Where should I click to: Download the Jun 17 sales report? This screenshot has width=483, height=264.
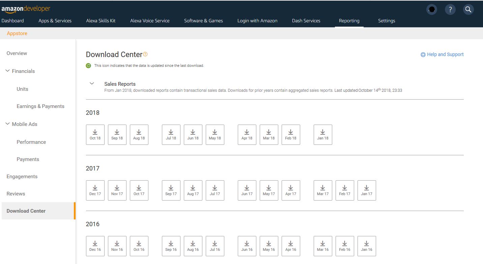247,190
